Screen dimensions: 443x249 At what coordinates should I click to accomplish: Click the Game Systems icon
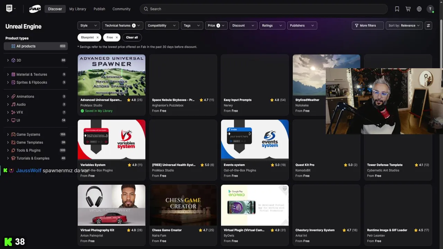[13, 135]
